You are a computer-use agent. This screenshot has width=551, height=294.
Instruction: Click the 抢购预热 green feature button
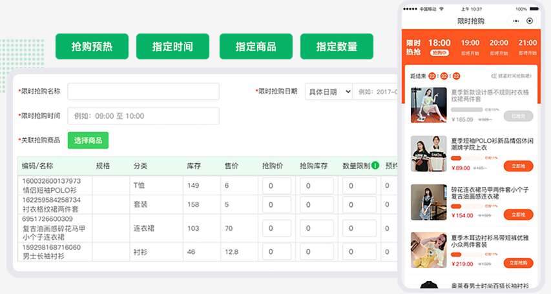(92, 46)
